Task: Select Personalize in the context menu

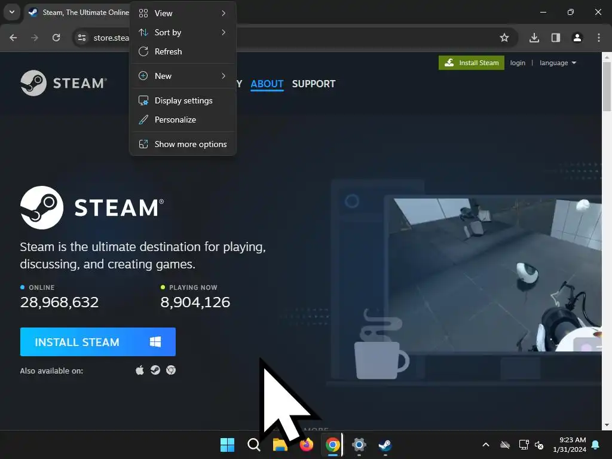Action: coord(183,120)
